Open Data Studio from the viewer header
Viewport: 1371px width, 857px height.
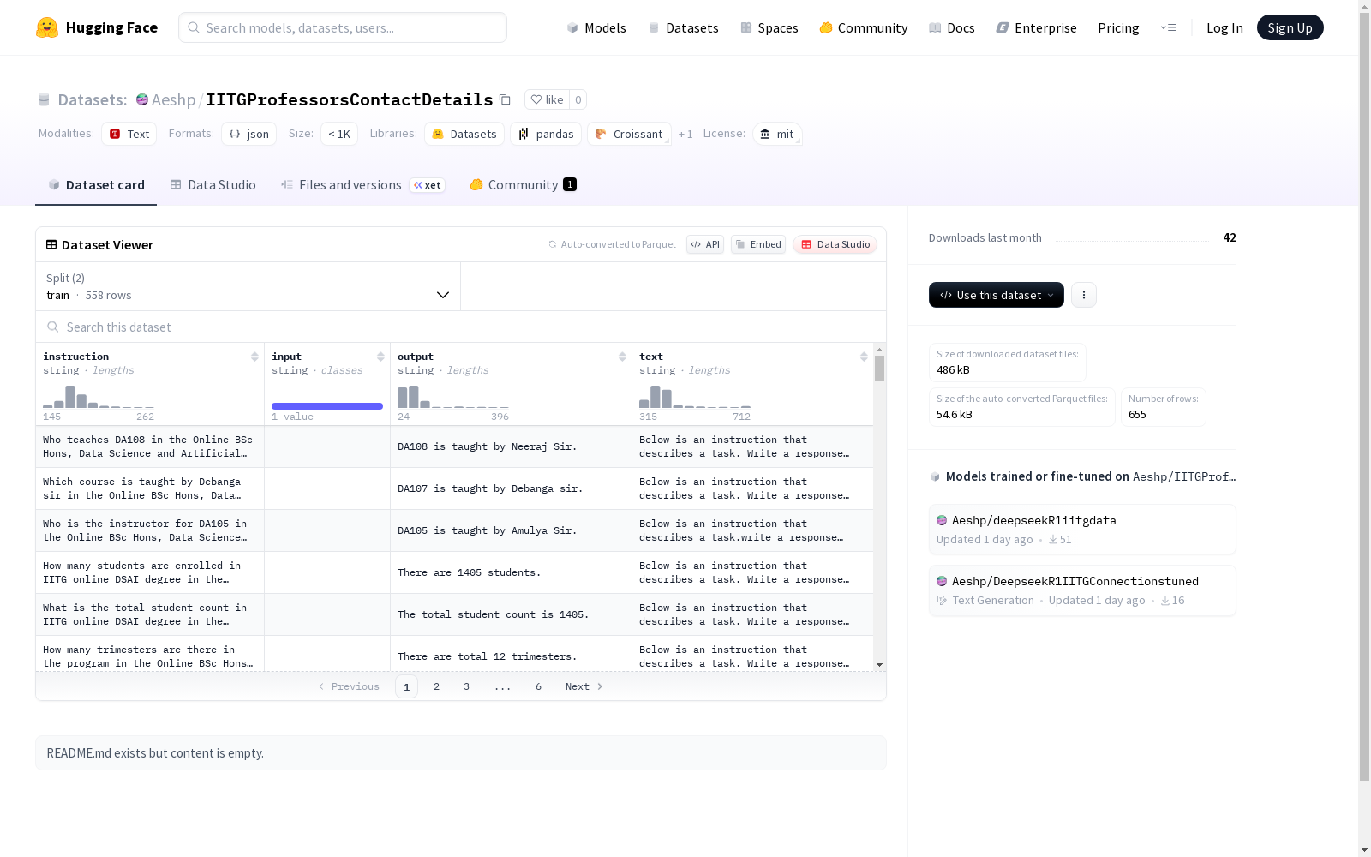(x=835, y=244)
